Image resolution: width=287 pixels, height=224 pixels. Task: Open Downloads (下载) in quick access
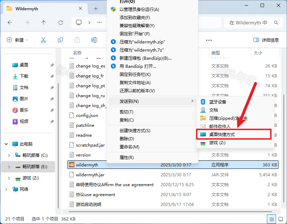[24, 76]
